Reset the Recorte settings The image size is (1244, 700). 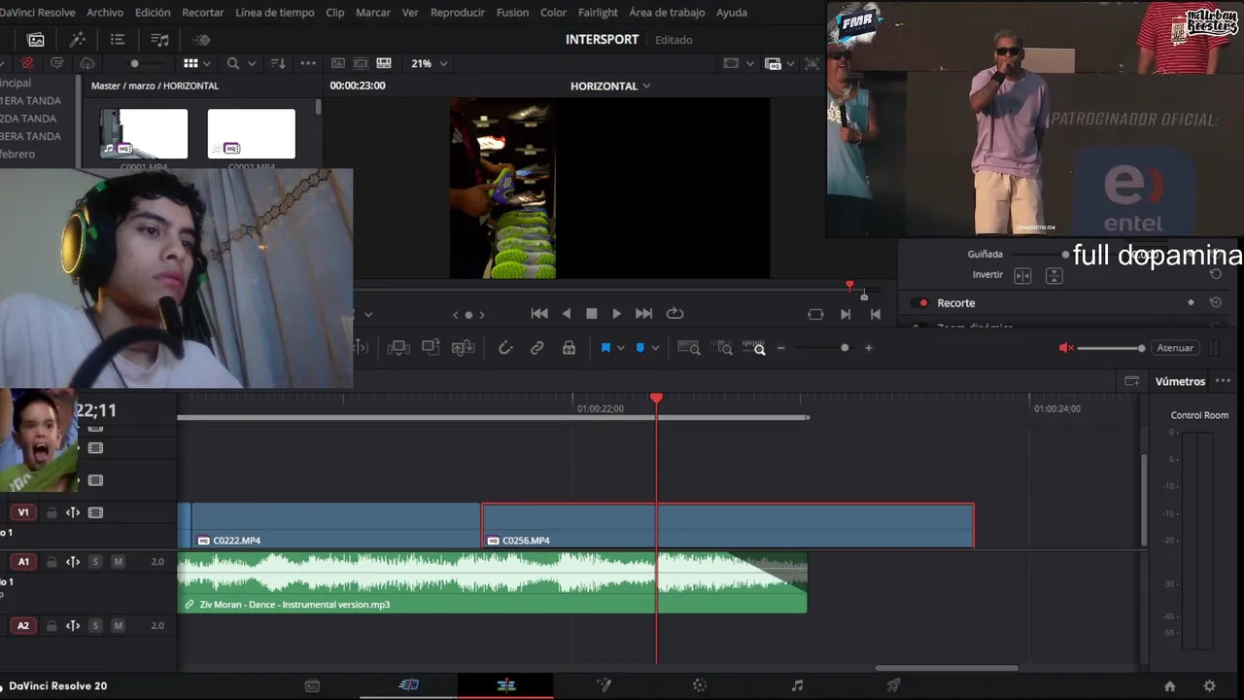(x=1215, y=303)
